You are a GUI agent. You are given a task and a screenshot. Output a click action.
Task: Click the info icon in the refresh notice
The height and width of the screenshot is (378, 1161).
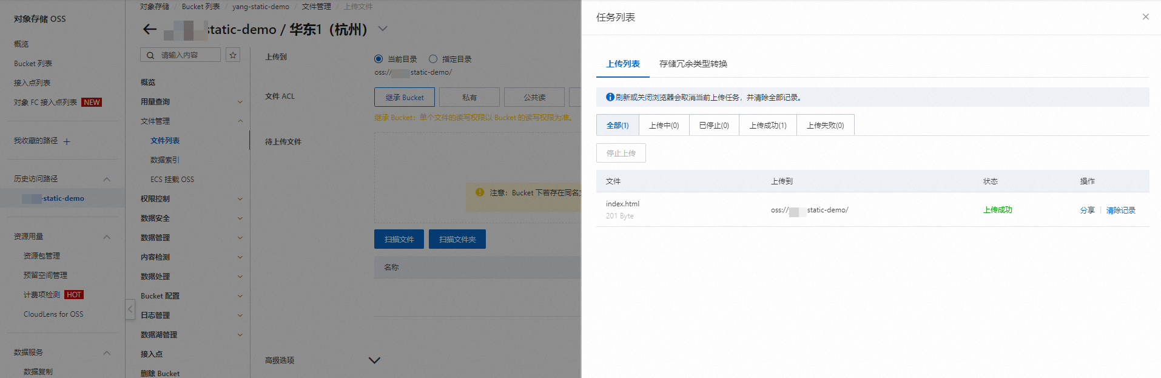610,97
